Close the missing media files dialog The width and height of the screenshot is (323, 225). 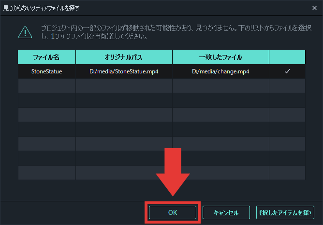tap(314, 8)
